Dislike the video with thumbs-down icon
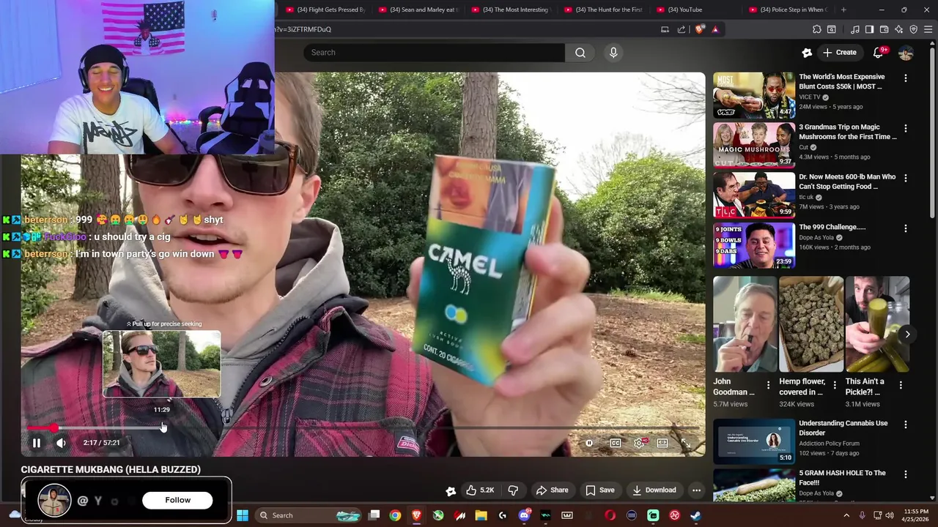Viewport: 938px width, 527px height. (x=513, y=490)
